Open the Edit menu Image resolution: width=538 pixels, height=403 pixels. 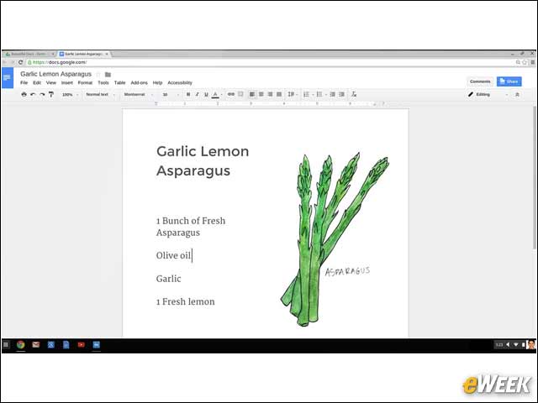(37, 82)
